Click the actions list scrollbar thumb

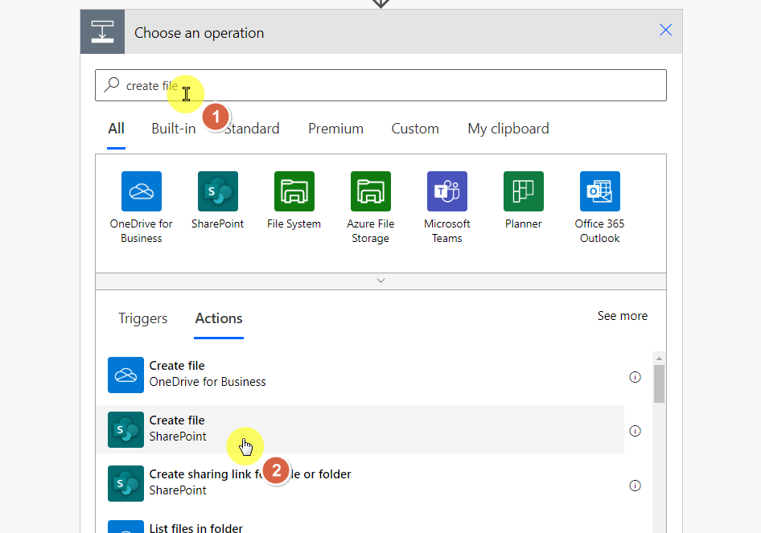659,384
